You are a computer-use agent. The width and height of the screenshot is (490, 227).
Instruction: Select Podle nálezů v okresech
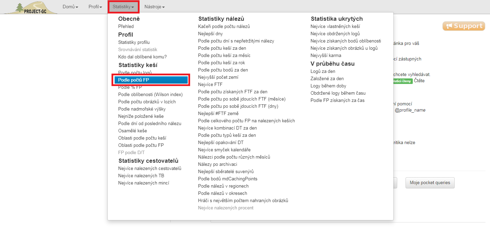point(223,193)
